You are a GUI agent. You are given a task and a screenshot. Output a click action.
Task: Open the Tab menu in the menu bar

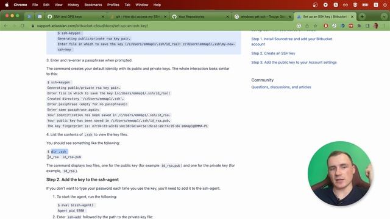127,5
